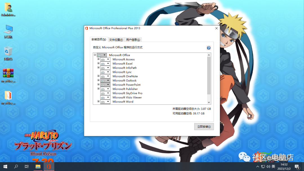The width and height of the screenshot is (304, 171).
Task: Expand the Microsoft InfoPath node
Action: 99,68
